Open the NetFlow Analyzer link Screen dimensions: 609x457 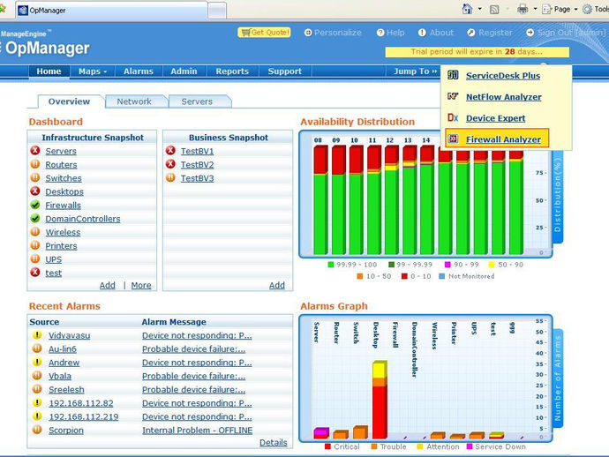(x=504, y=97)
